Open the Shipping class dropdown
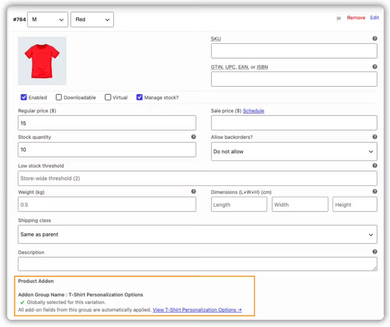The image size is (390, 327). coord(198,235)
